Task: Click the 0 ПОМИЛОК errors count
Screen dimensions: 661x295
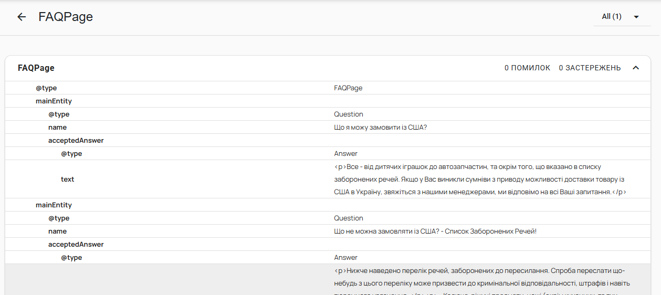Action: [527, 68]
